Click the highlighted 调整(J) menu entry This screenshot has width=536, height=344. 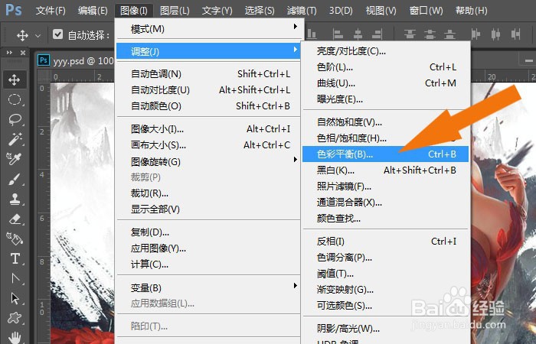click(208, 51)
